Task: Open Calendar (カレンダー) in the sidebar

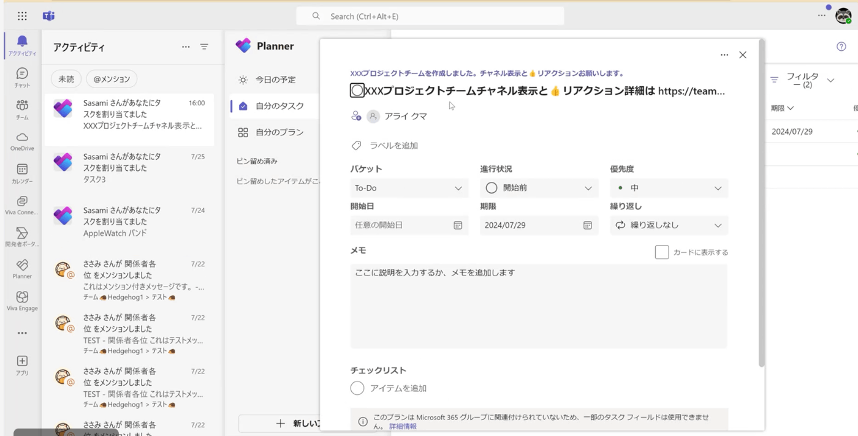Action: point(22,173)
